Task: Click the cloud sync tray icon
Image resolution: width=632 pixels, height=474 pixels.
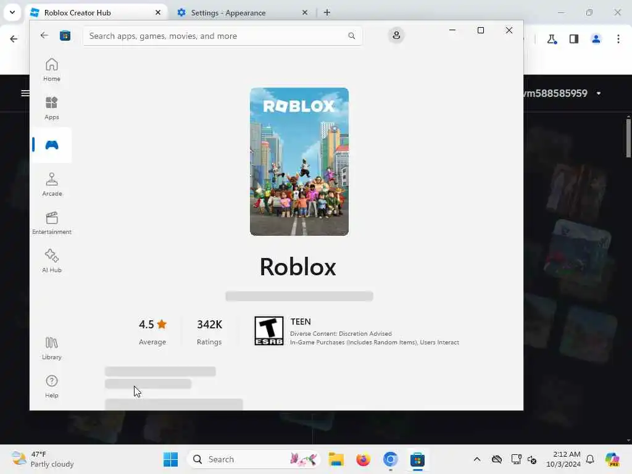Action: click(x=497, y=459)
